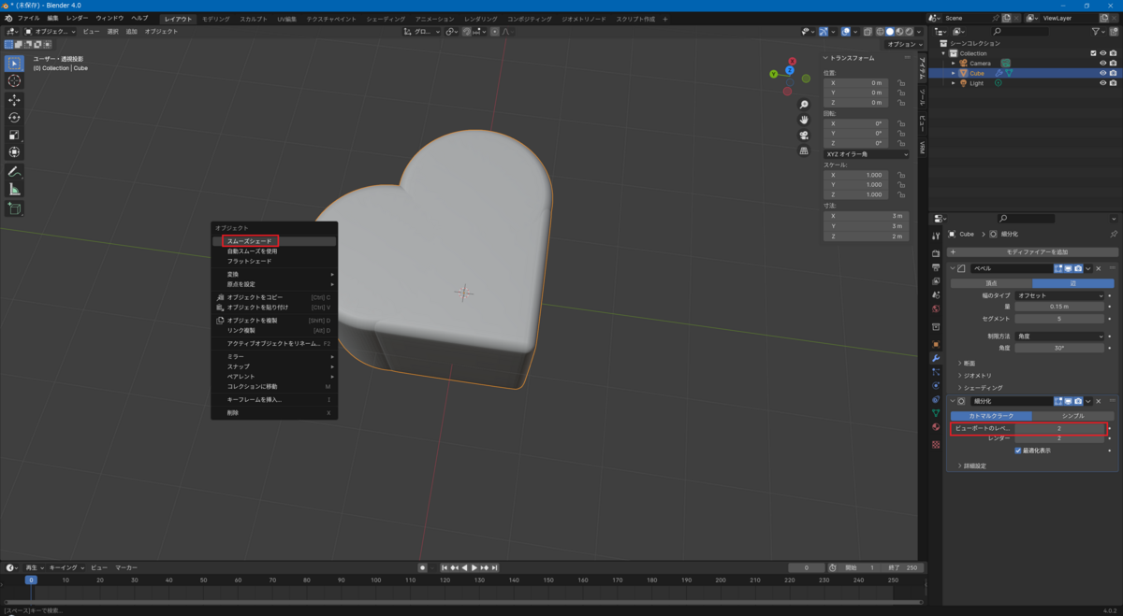Open the Particles properties tab icon
Screen dimensions: 1123x616
click(x=935, y=372)
